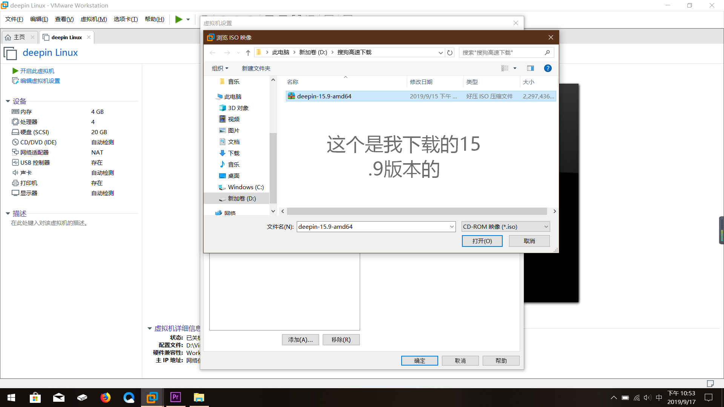Select the 显示器 device icon
This screenshot has height=407, width=724.
(15, 193)
